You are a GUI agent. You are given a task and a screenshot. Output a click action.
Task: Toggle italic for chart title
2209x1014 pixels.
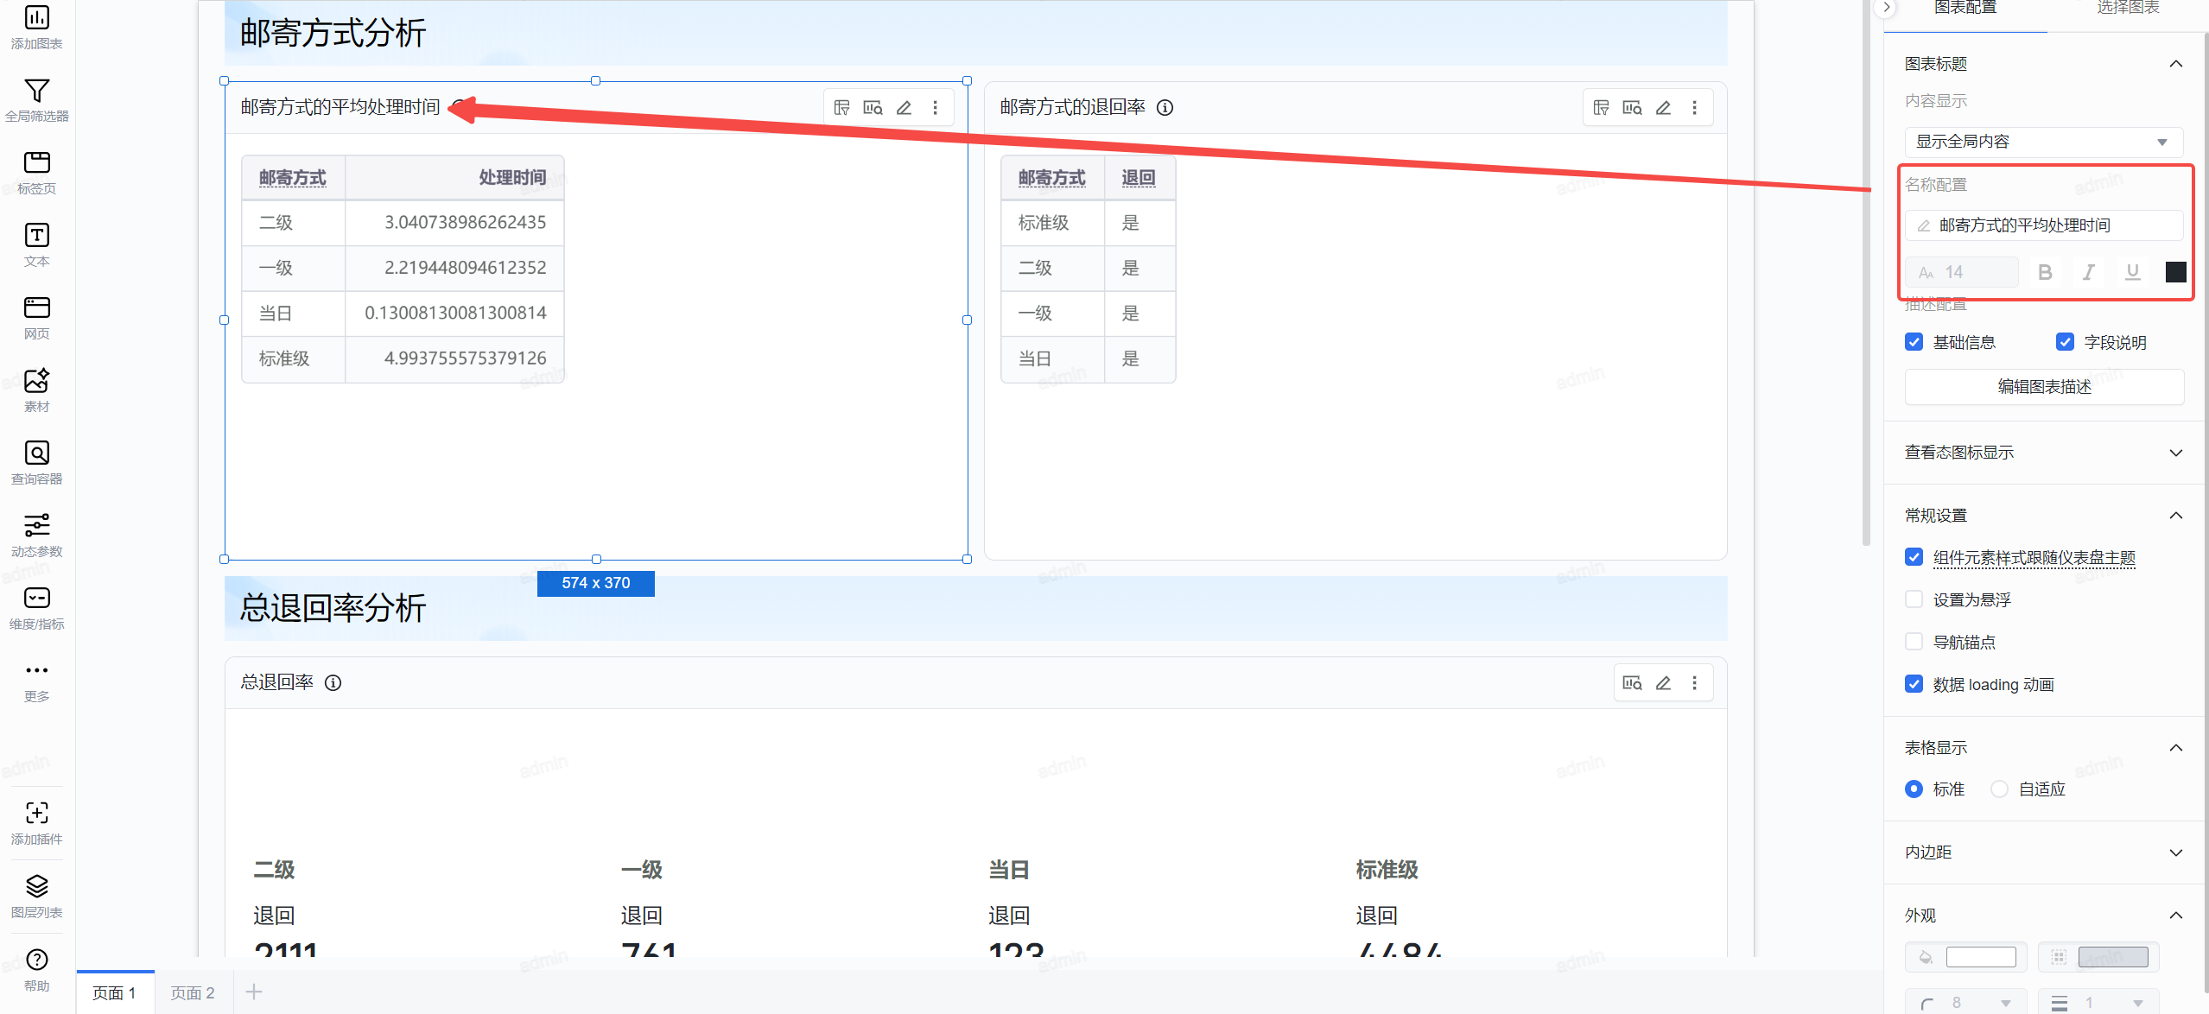pyautogui.click(x=2088, y=273)
